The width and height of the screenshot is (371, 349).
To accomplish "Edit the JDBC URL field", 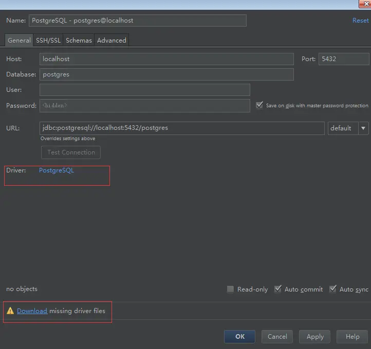I will click(x=182, y=128).
